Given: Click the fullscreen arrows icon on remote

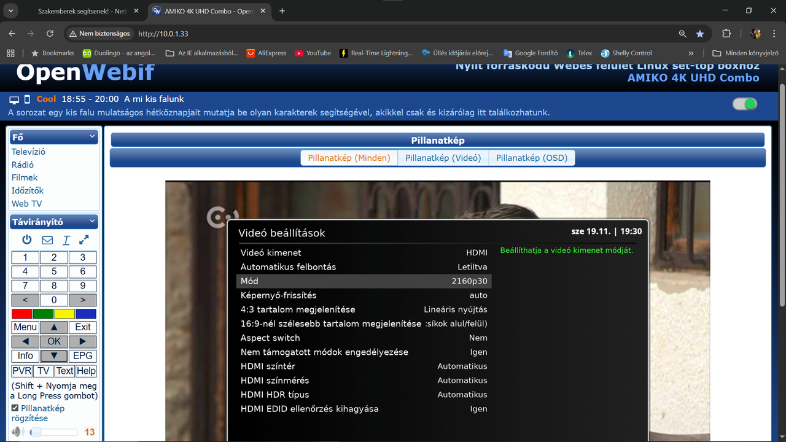Looking at the screenshot, I should [84, 239].
